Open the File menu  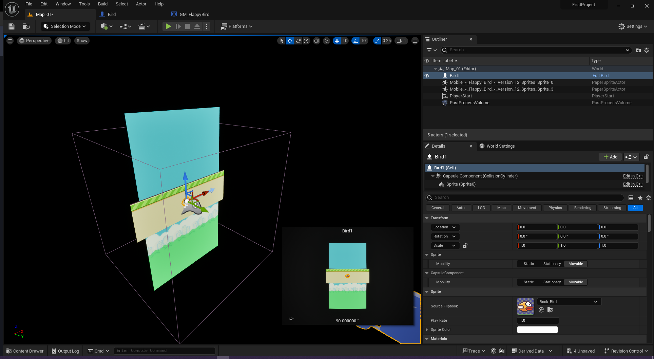[x=29, y=4]
